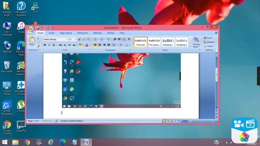
Task: Launch Google Chrome from the taskbar
Action: point(27,142)
